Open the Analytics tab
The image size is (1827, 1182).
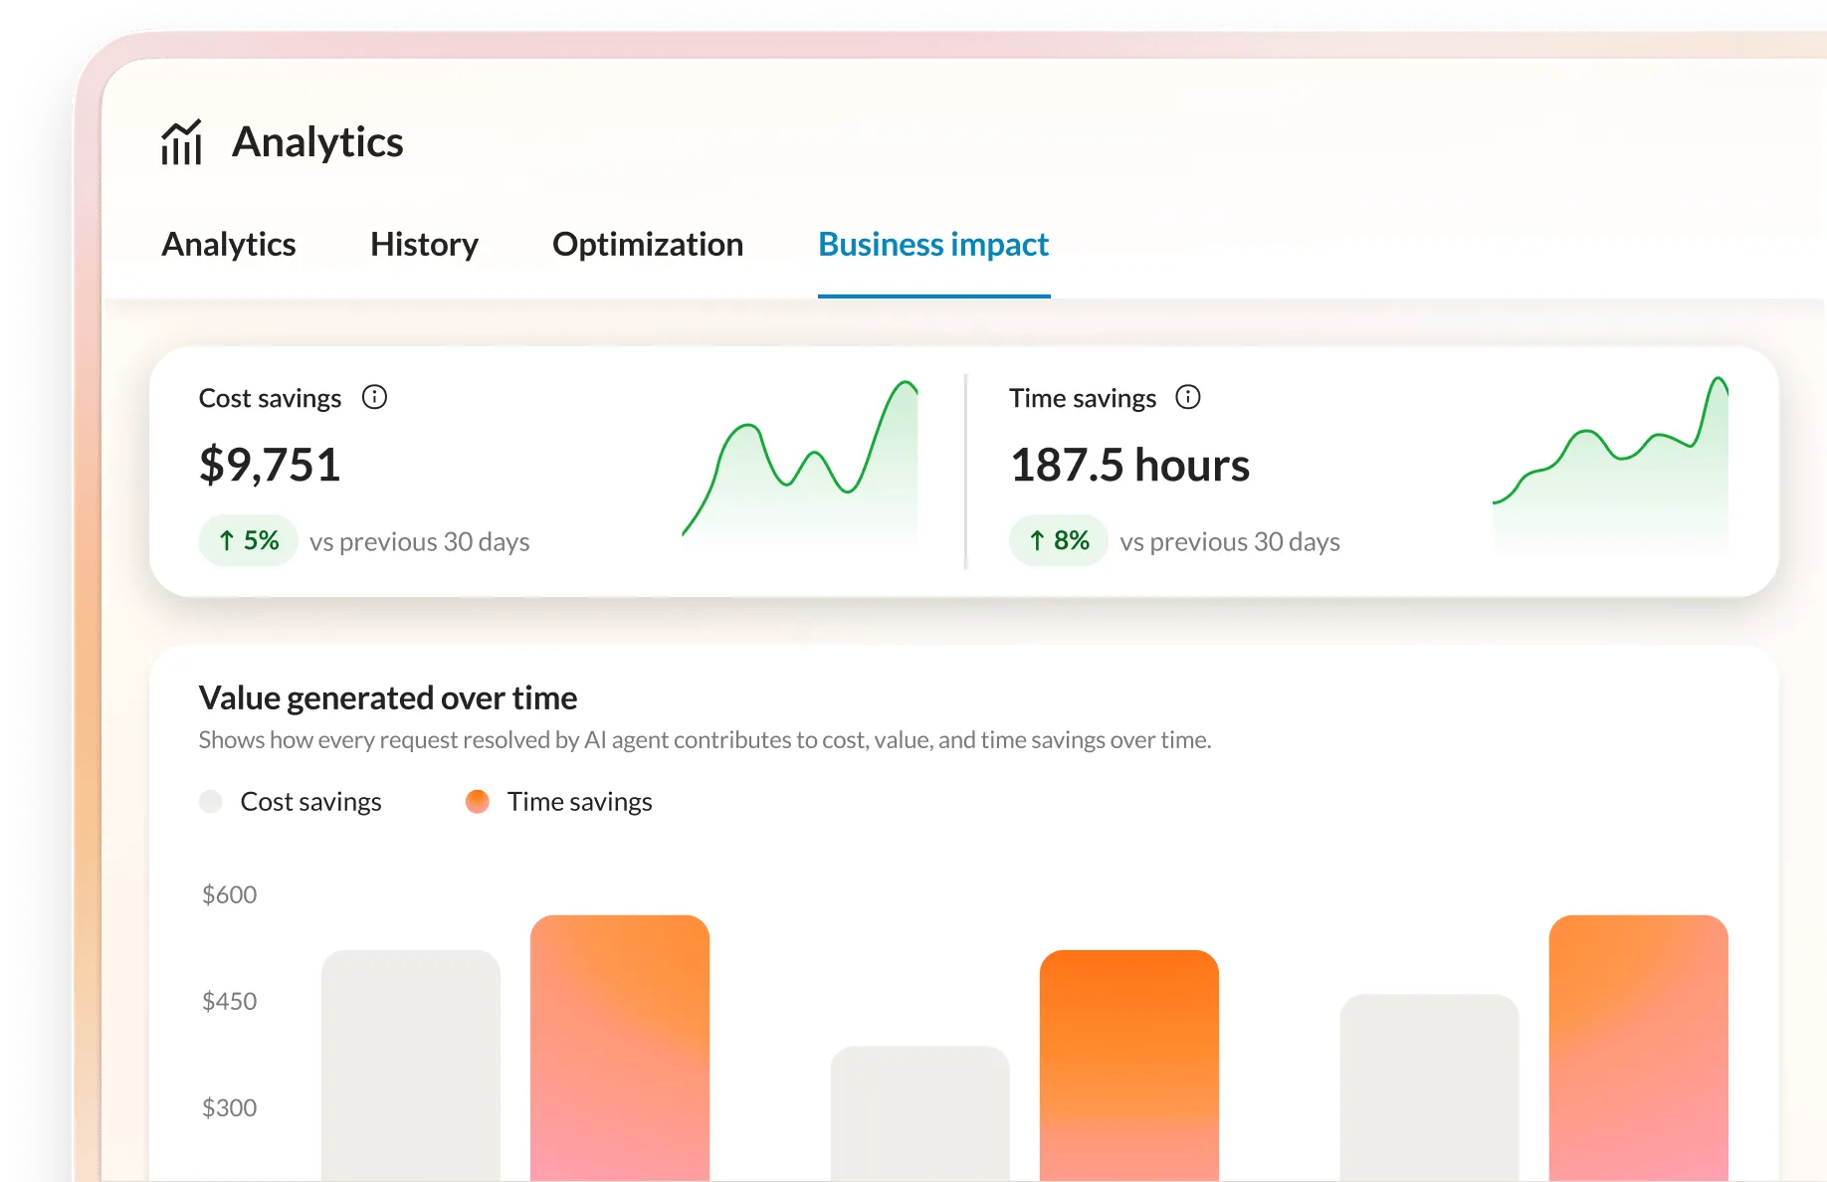pos(229,245)
